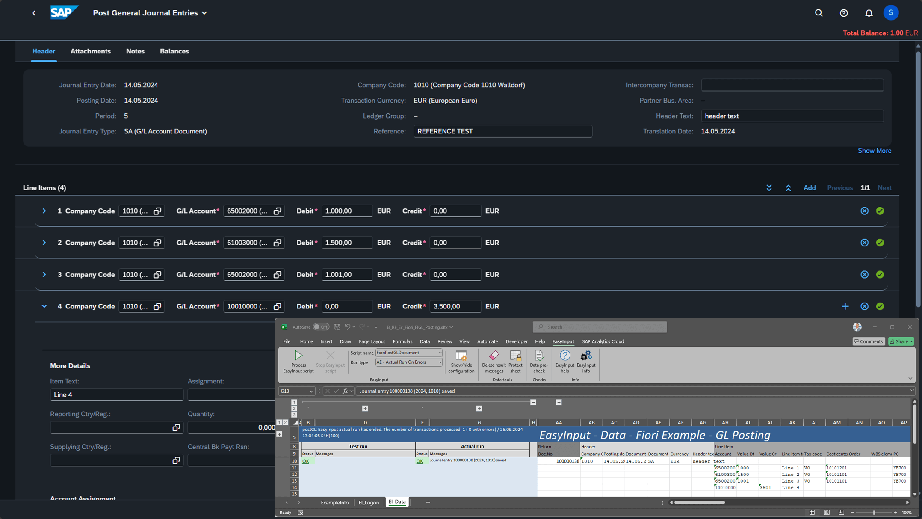Collapse all line items double-up arrows
The width and height of the screenshot is (922, 519).
[788, 188]
